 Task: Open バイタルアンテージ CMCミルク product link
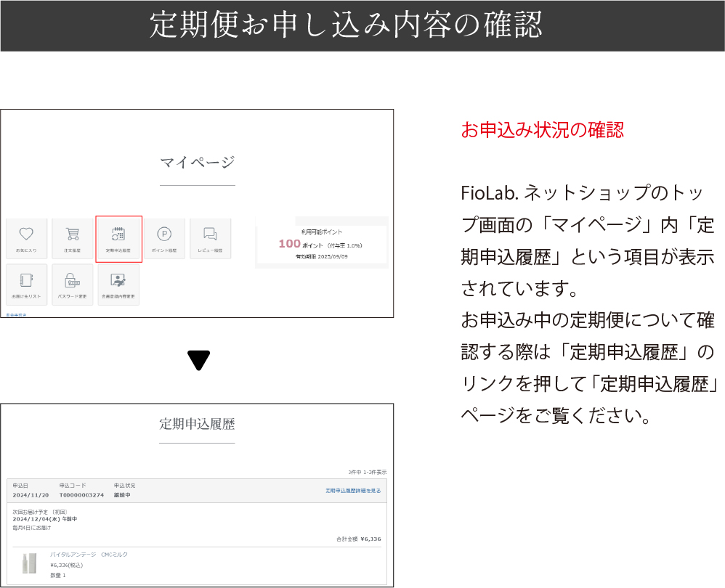click(x=89, y=555)
